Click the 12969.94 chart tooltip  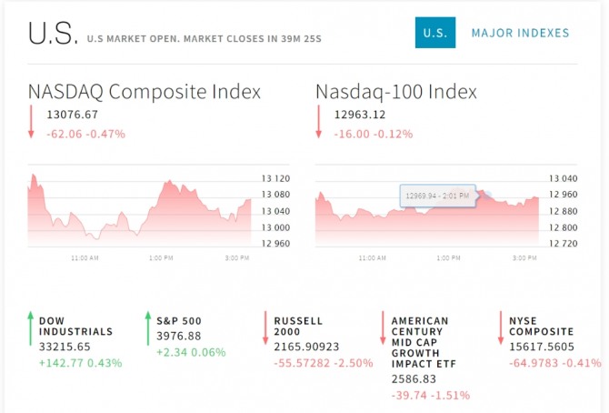tap(438, 196)
